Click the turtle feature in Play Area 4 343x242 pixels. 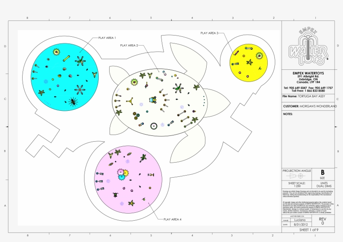(x=115, y=195)
